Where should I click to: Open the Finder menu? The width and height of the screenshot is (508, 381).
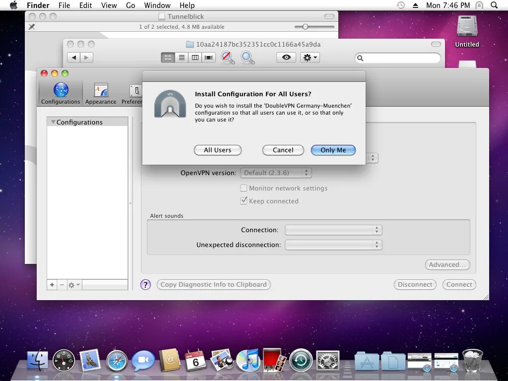coord(38,5)
